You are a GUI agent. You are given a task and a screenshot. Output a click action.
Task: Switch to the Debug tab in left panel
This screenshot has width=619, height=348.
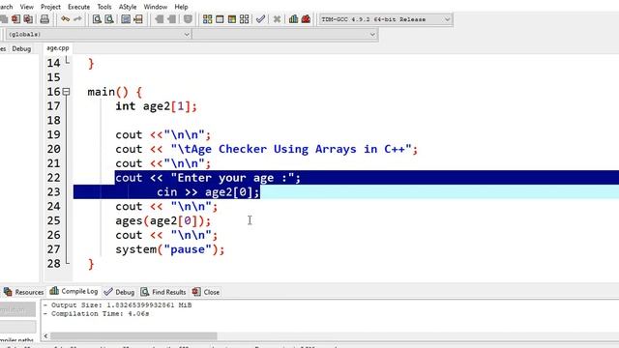coord(21,49)
